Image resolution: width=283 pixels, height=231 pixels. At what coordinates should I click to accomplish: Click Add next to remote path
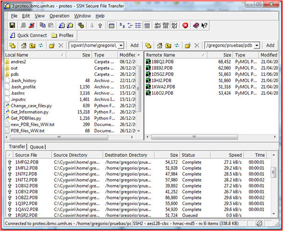(270, 45)
